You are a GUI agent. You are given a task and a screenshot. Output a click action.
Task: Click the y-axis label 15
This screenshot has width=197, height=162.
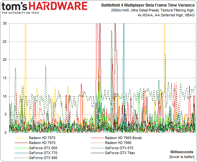point(5,78)
